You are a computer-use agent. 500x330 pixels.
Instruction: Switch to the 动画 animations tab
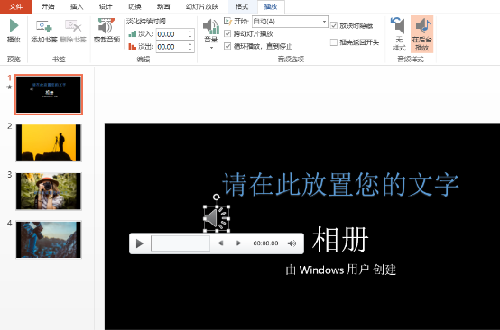pos(163,6)
